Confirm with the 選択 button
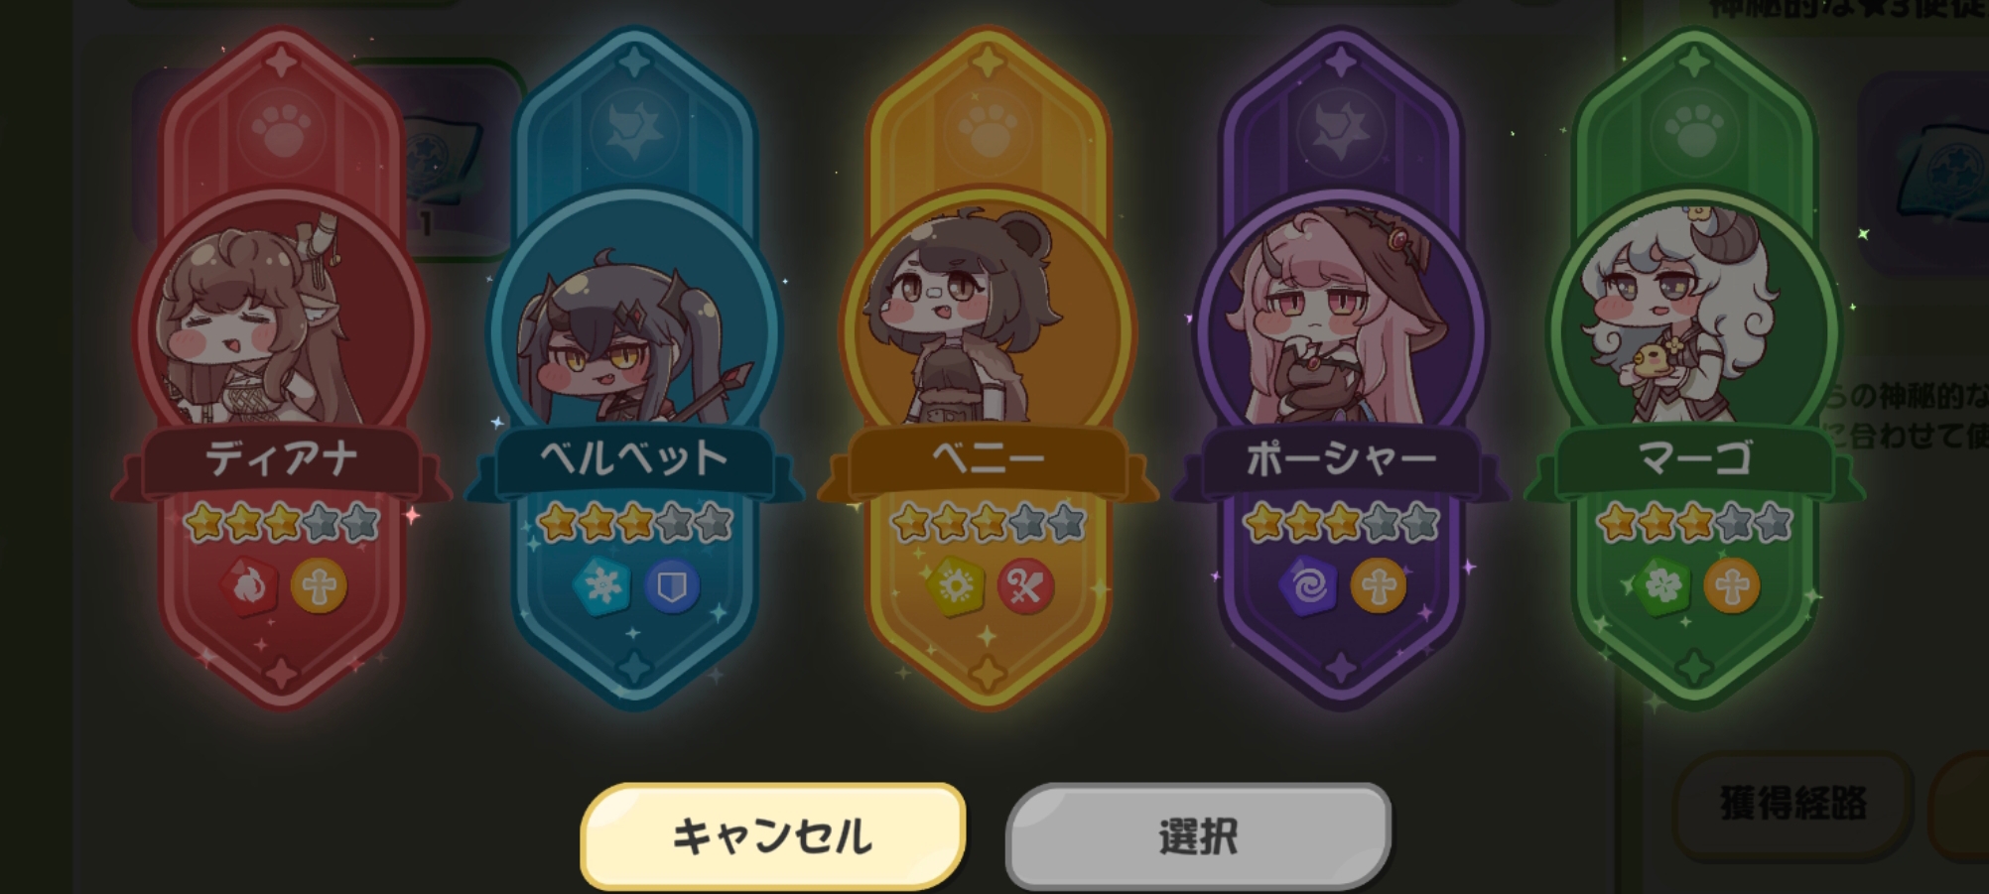The image size is (1989, 894). click(1198, 835)
